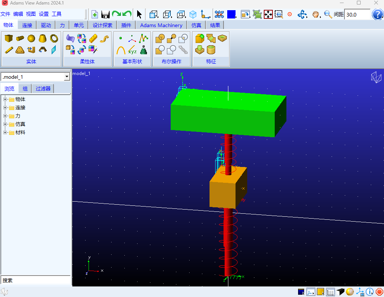This screenshot has height=297, width=384.
Task: Select the Cylinder solid tool
Action: (x=20, y=38)
